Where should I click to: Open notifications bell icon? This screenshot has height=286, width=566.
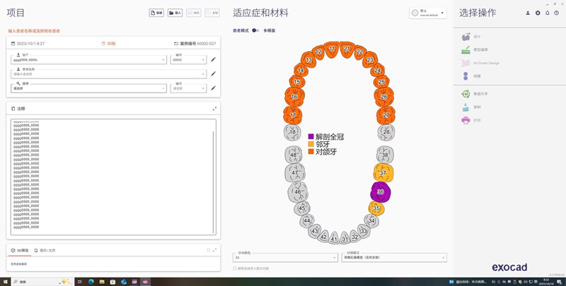(547, 13)
